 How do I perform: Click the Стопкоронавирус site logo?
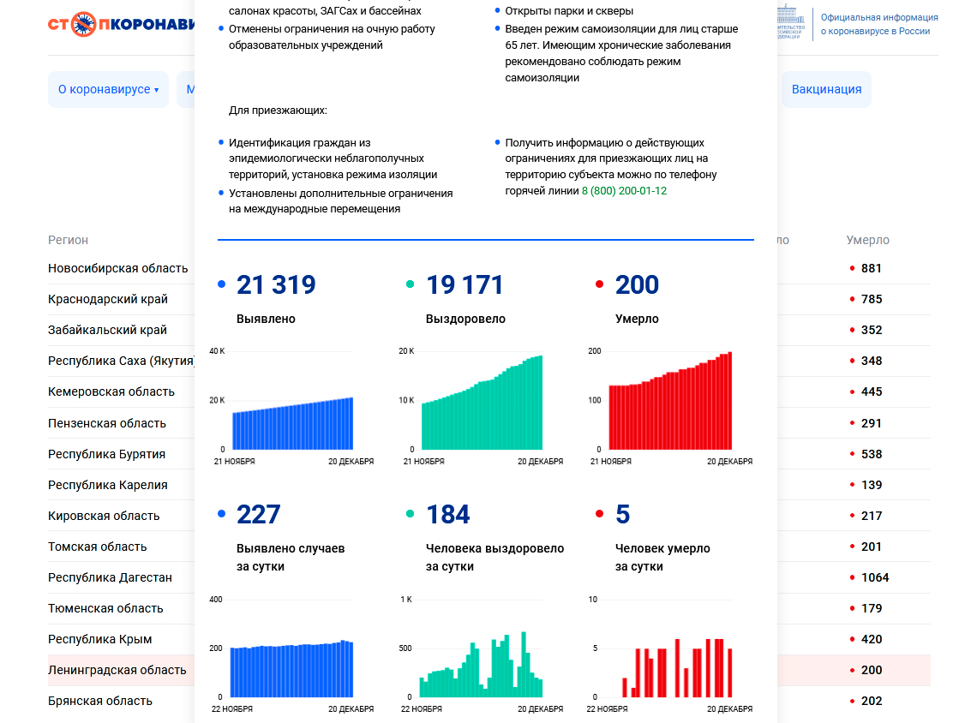click(x=121, y=24)
